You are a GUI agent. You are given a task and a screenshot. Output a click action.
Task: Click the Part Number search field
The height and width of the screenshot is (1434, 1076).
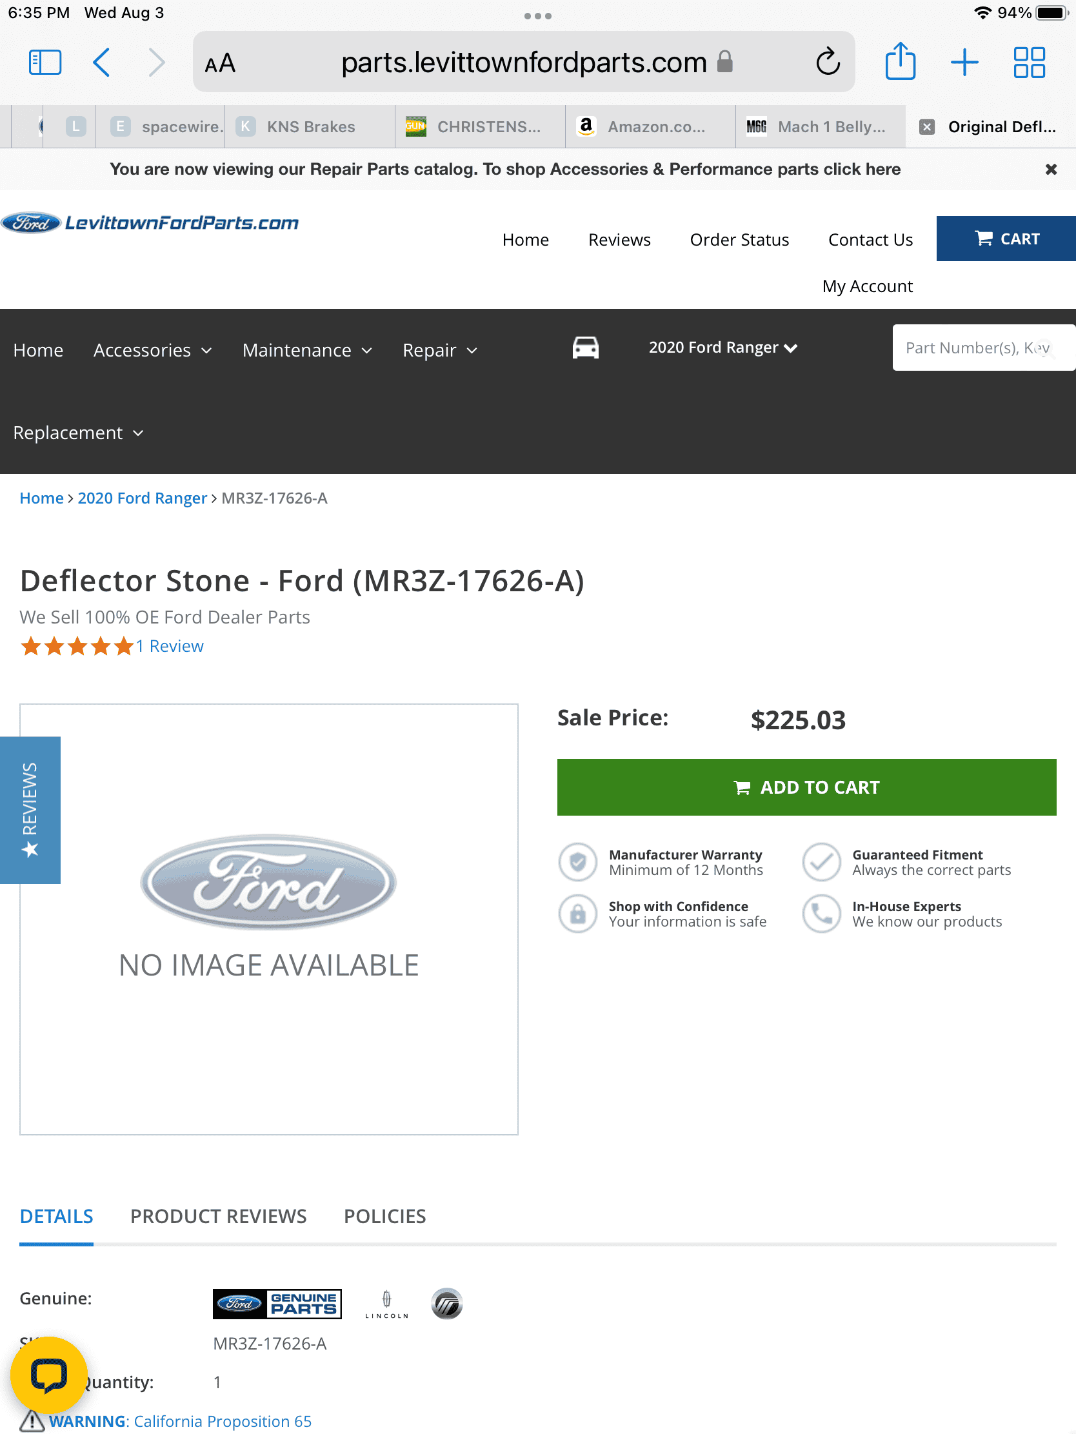coord(984,348)
